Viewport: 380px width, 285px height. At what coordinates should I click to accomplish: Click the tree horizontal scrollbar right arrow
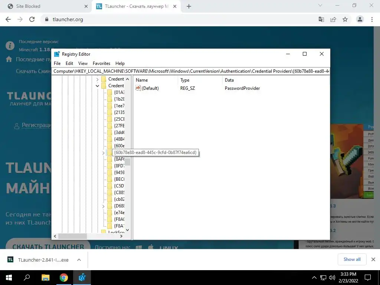point(121,236)
